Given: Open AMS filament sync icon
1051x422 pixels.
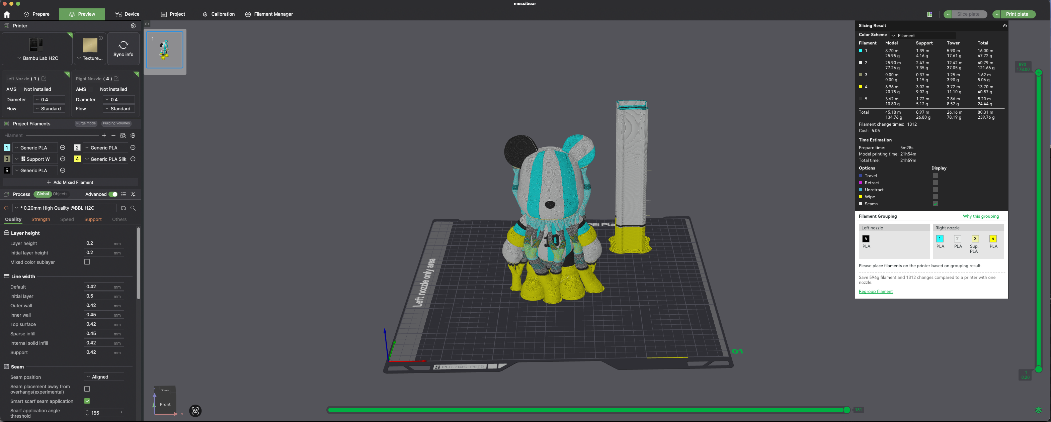Looking at the screenshot, I should click(x=123, y=135).
